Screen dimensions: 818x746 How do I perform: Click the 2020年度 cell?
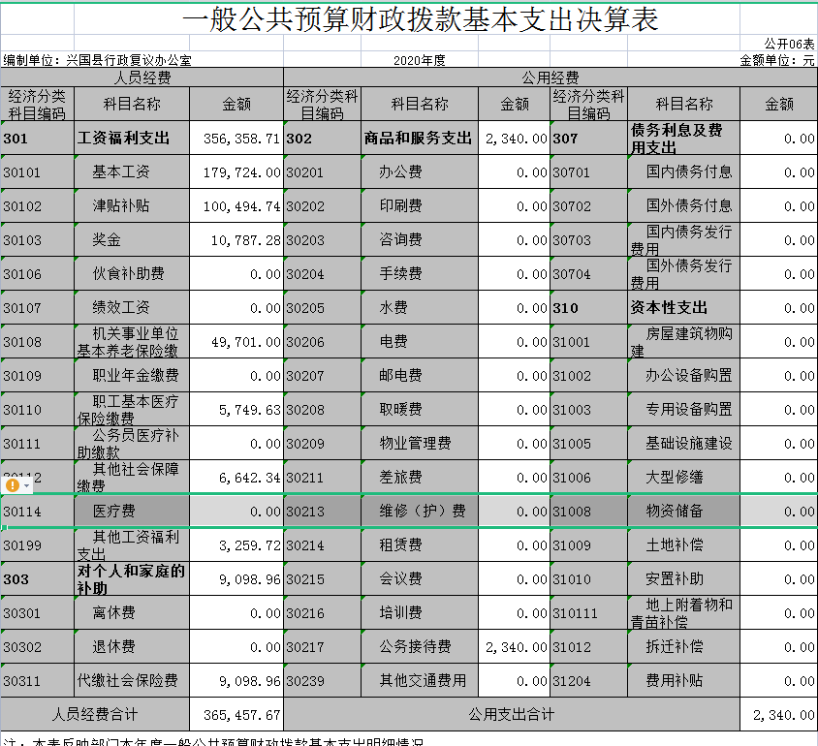(419, 60)
